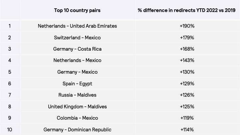The width and height of the screenshot is (240, 135).
Task: Click the +129% value
Action: pos(187,84)
